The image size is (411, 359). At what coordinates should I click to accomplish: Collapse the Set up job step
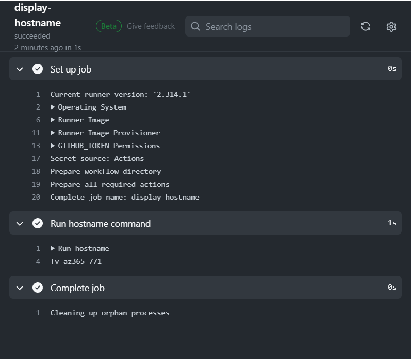pos(20,69)
